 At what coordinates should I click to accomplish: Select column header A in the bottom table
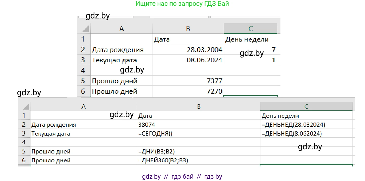coord(84,106)
